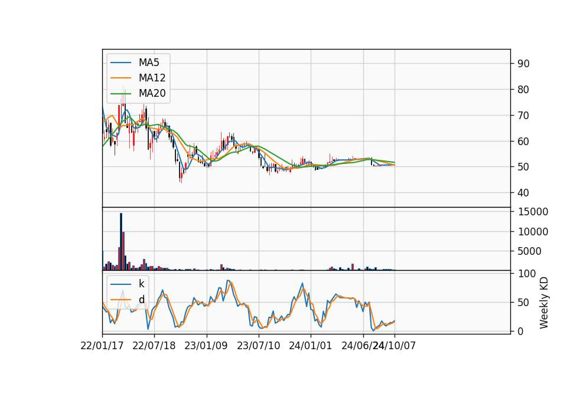This screenshot has width=567, height=407.
Task: Click the Weekly KD axis title
Action: [x=544, y=303]
